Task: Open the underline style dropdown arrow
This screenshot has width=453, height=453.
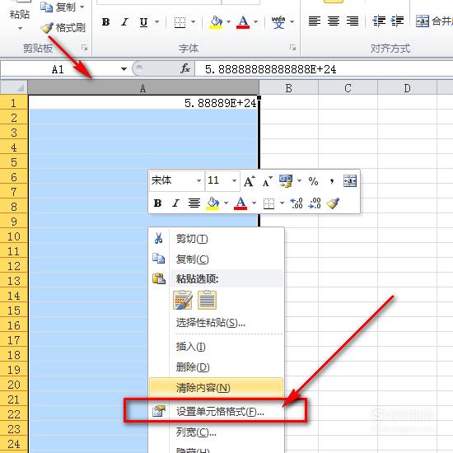Action: point(156,22)
